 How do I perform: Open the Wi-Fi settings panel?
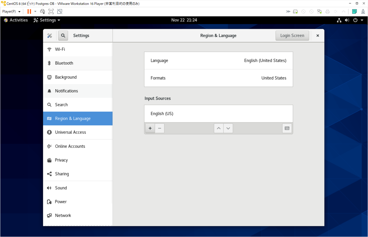point(78,49)
